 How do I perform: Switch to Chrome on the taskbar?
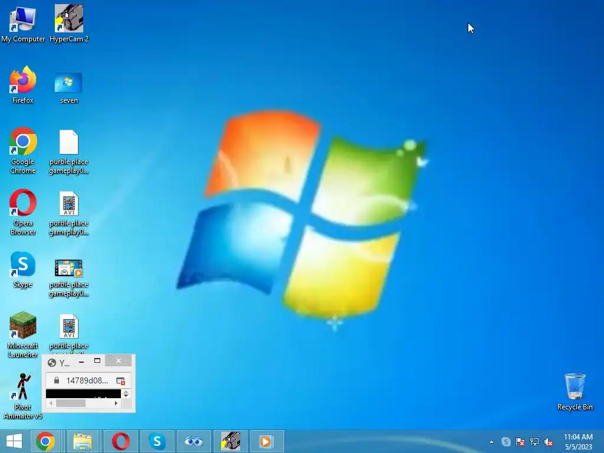click(x=45, y=441)
